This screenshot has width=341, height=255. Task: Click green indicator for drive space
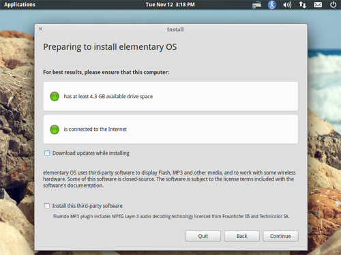pyautogui.click(x=55, y=96)
